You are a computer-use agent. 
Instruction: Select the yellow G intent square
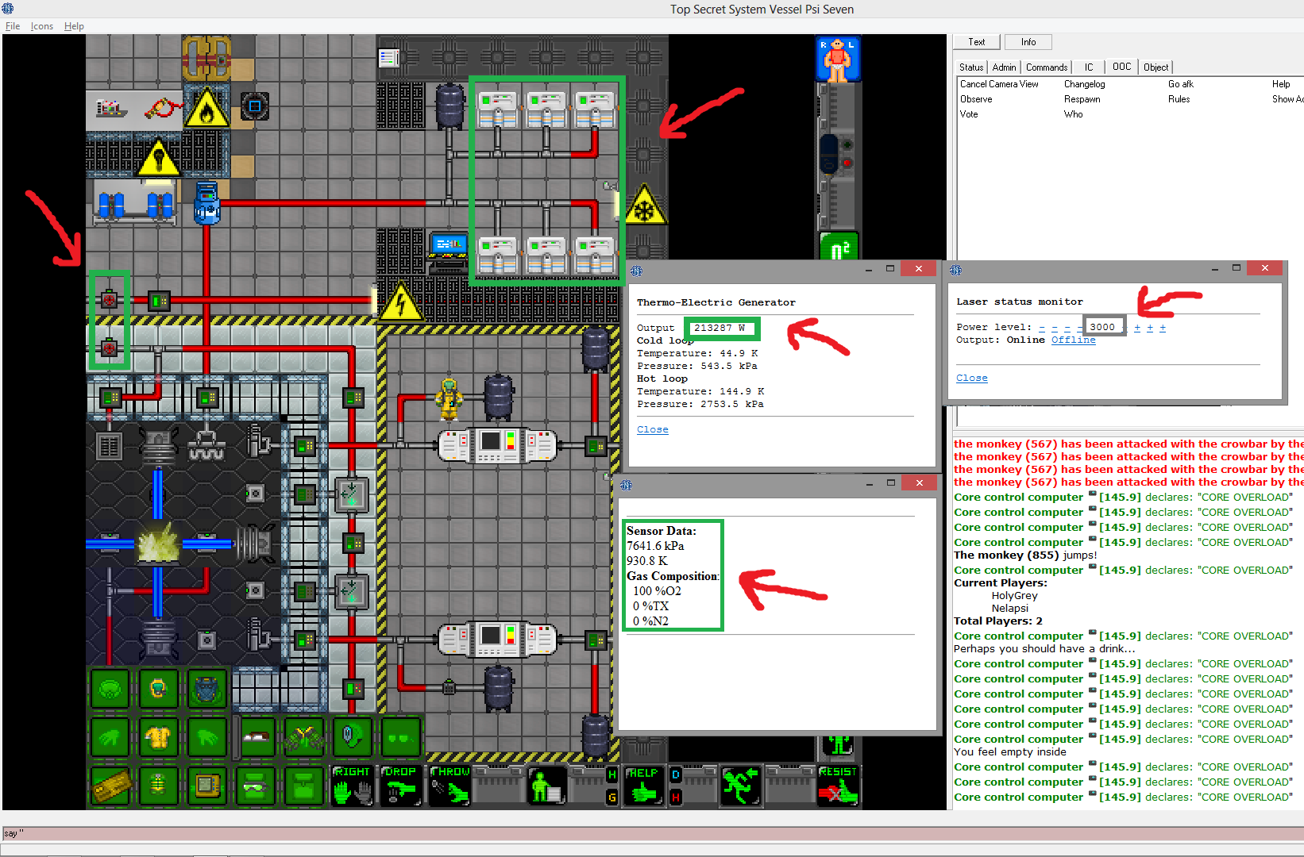611,797
